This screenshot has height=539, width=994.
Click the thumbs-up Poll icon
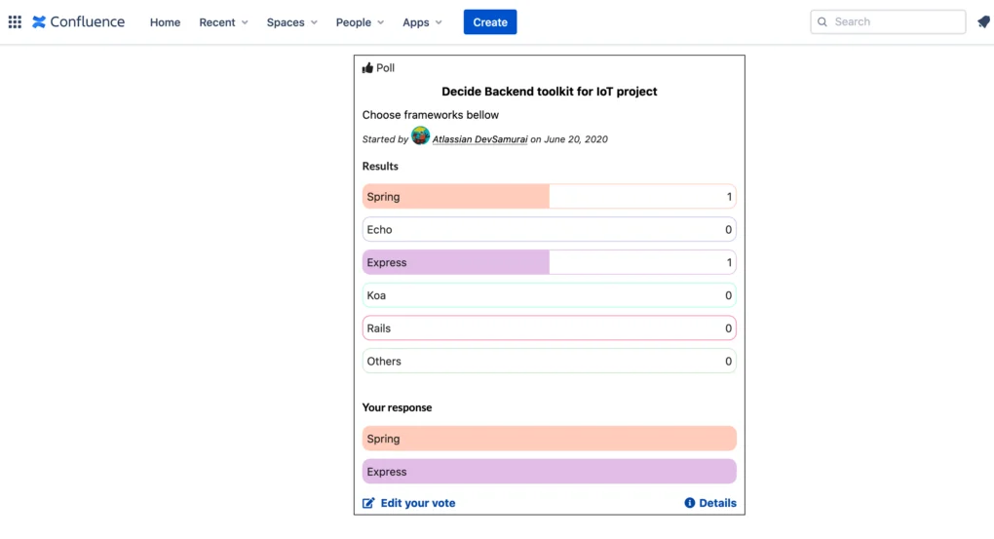click(367, 68)
